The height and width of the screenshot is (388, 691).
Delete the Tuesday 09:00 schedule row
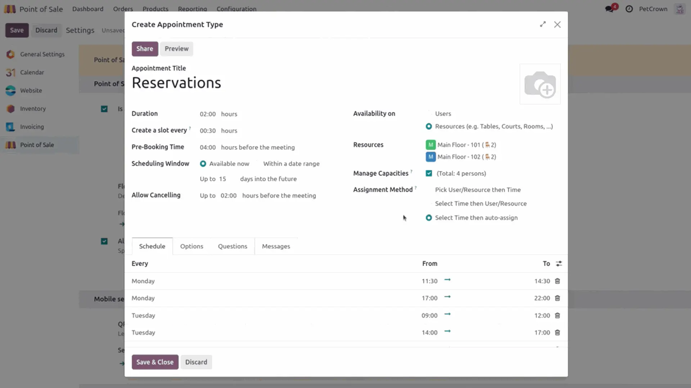coord(557,316)
